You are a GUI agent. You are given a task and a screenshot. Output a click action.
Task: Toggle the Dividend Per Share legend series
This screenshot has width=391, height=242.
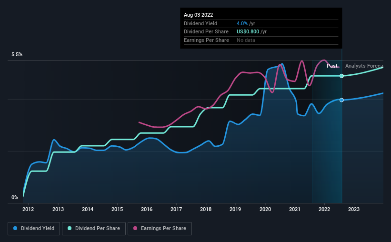coord(94,228)
